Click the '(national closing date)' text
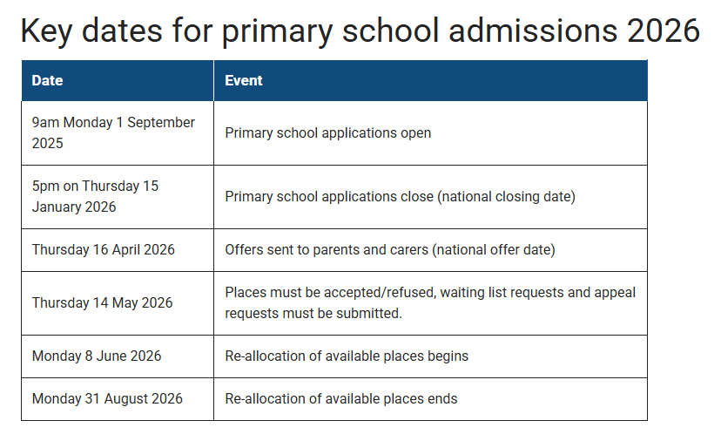Screen dimensions: 721x441 click(506, 197)
